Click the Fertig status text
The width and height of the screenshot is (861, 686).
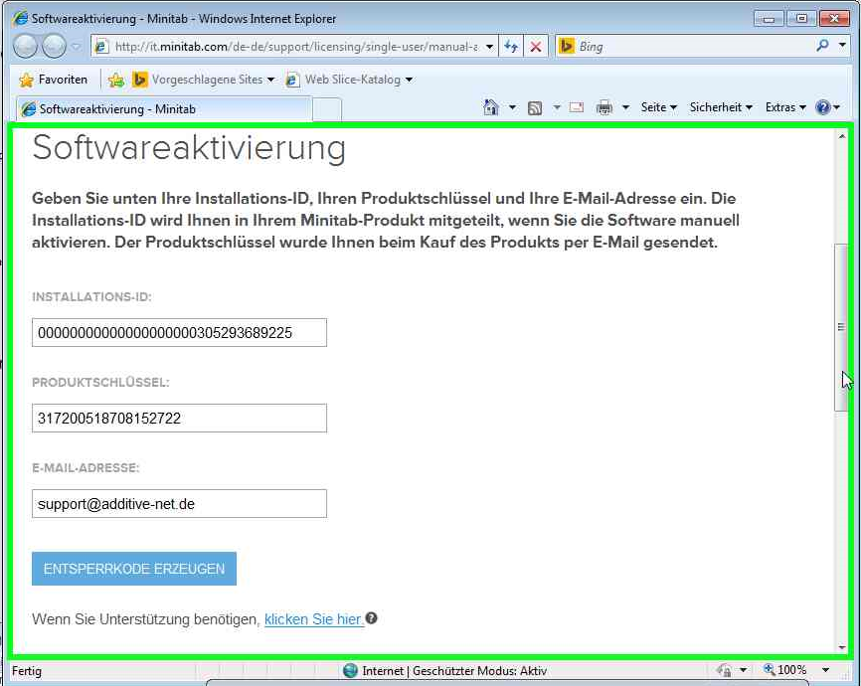[x=27, y=671]
